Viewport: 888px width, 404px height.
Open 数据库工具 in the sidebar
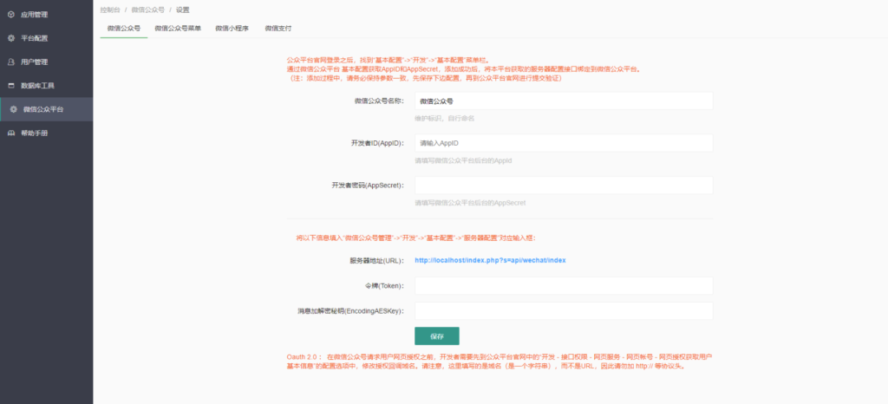(x=47, y=86)
